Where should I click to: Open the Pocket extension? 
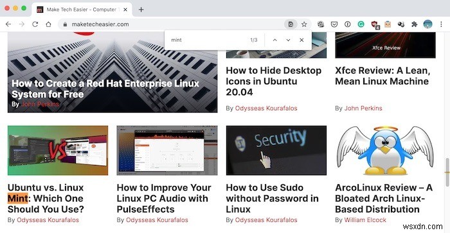pos(334,24)
